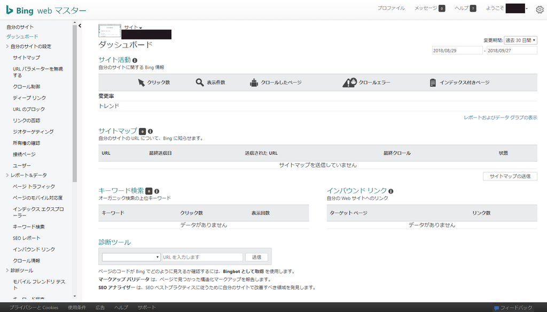
Task: Open URL パラメーターを無視する item
Action: pos(38,72)
